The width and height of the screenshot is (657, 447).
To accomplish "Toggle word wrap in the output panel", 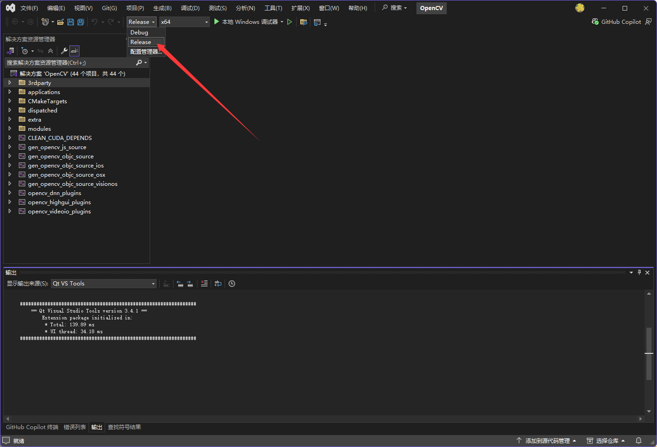I will tap(218, 284).
